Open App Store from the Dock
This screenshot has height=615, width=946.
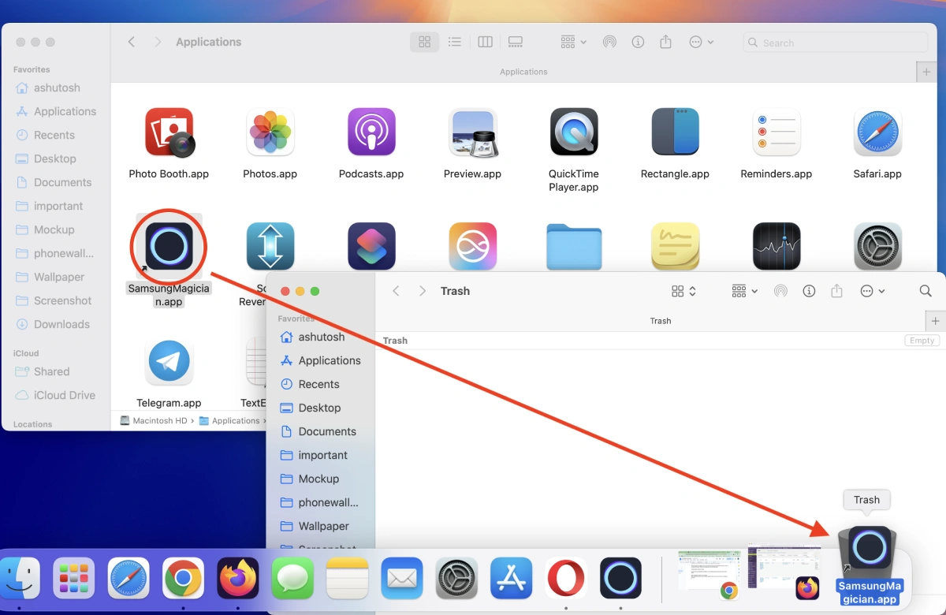point(511,579)
